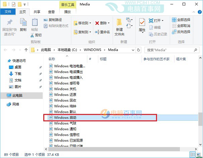Open the View ribbon tab

tap(51, 12)
